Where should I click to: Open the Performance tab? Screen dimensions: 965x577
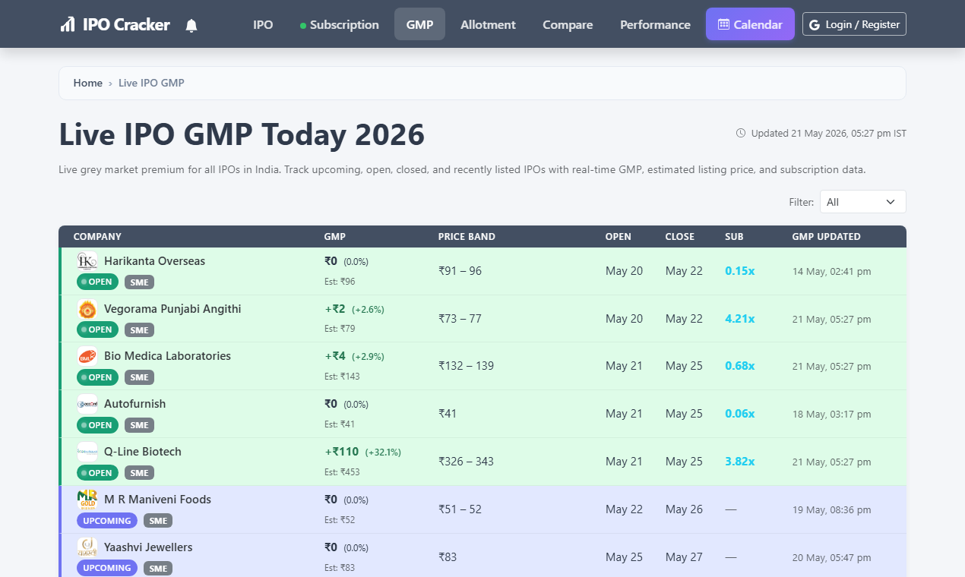point(655,24)
